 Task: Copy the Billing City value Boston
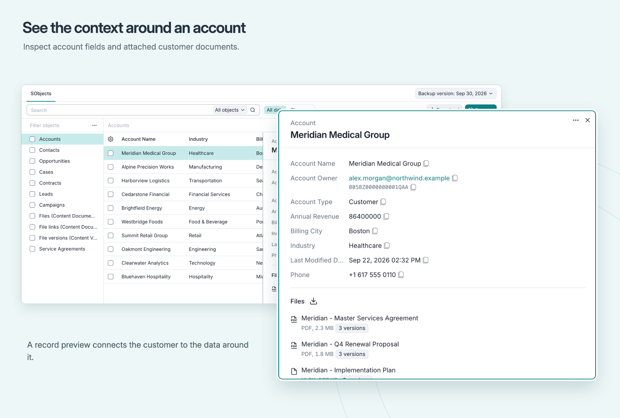click(x=375, y=231)
